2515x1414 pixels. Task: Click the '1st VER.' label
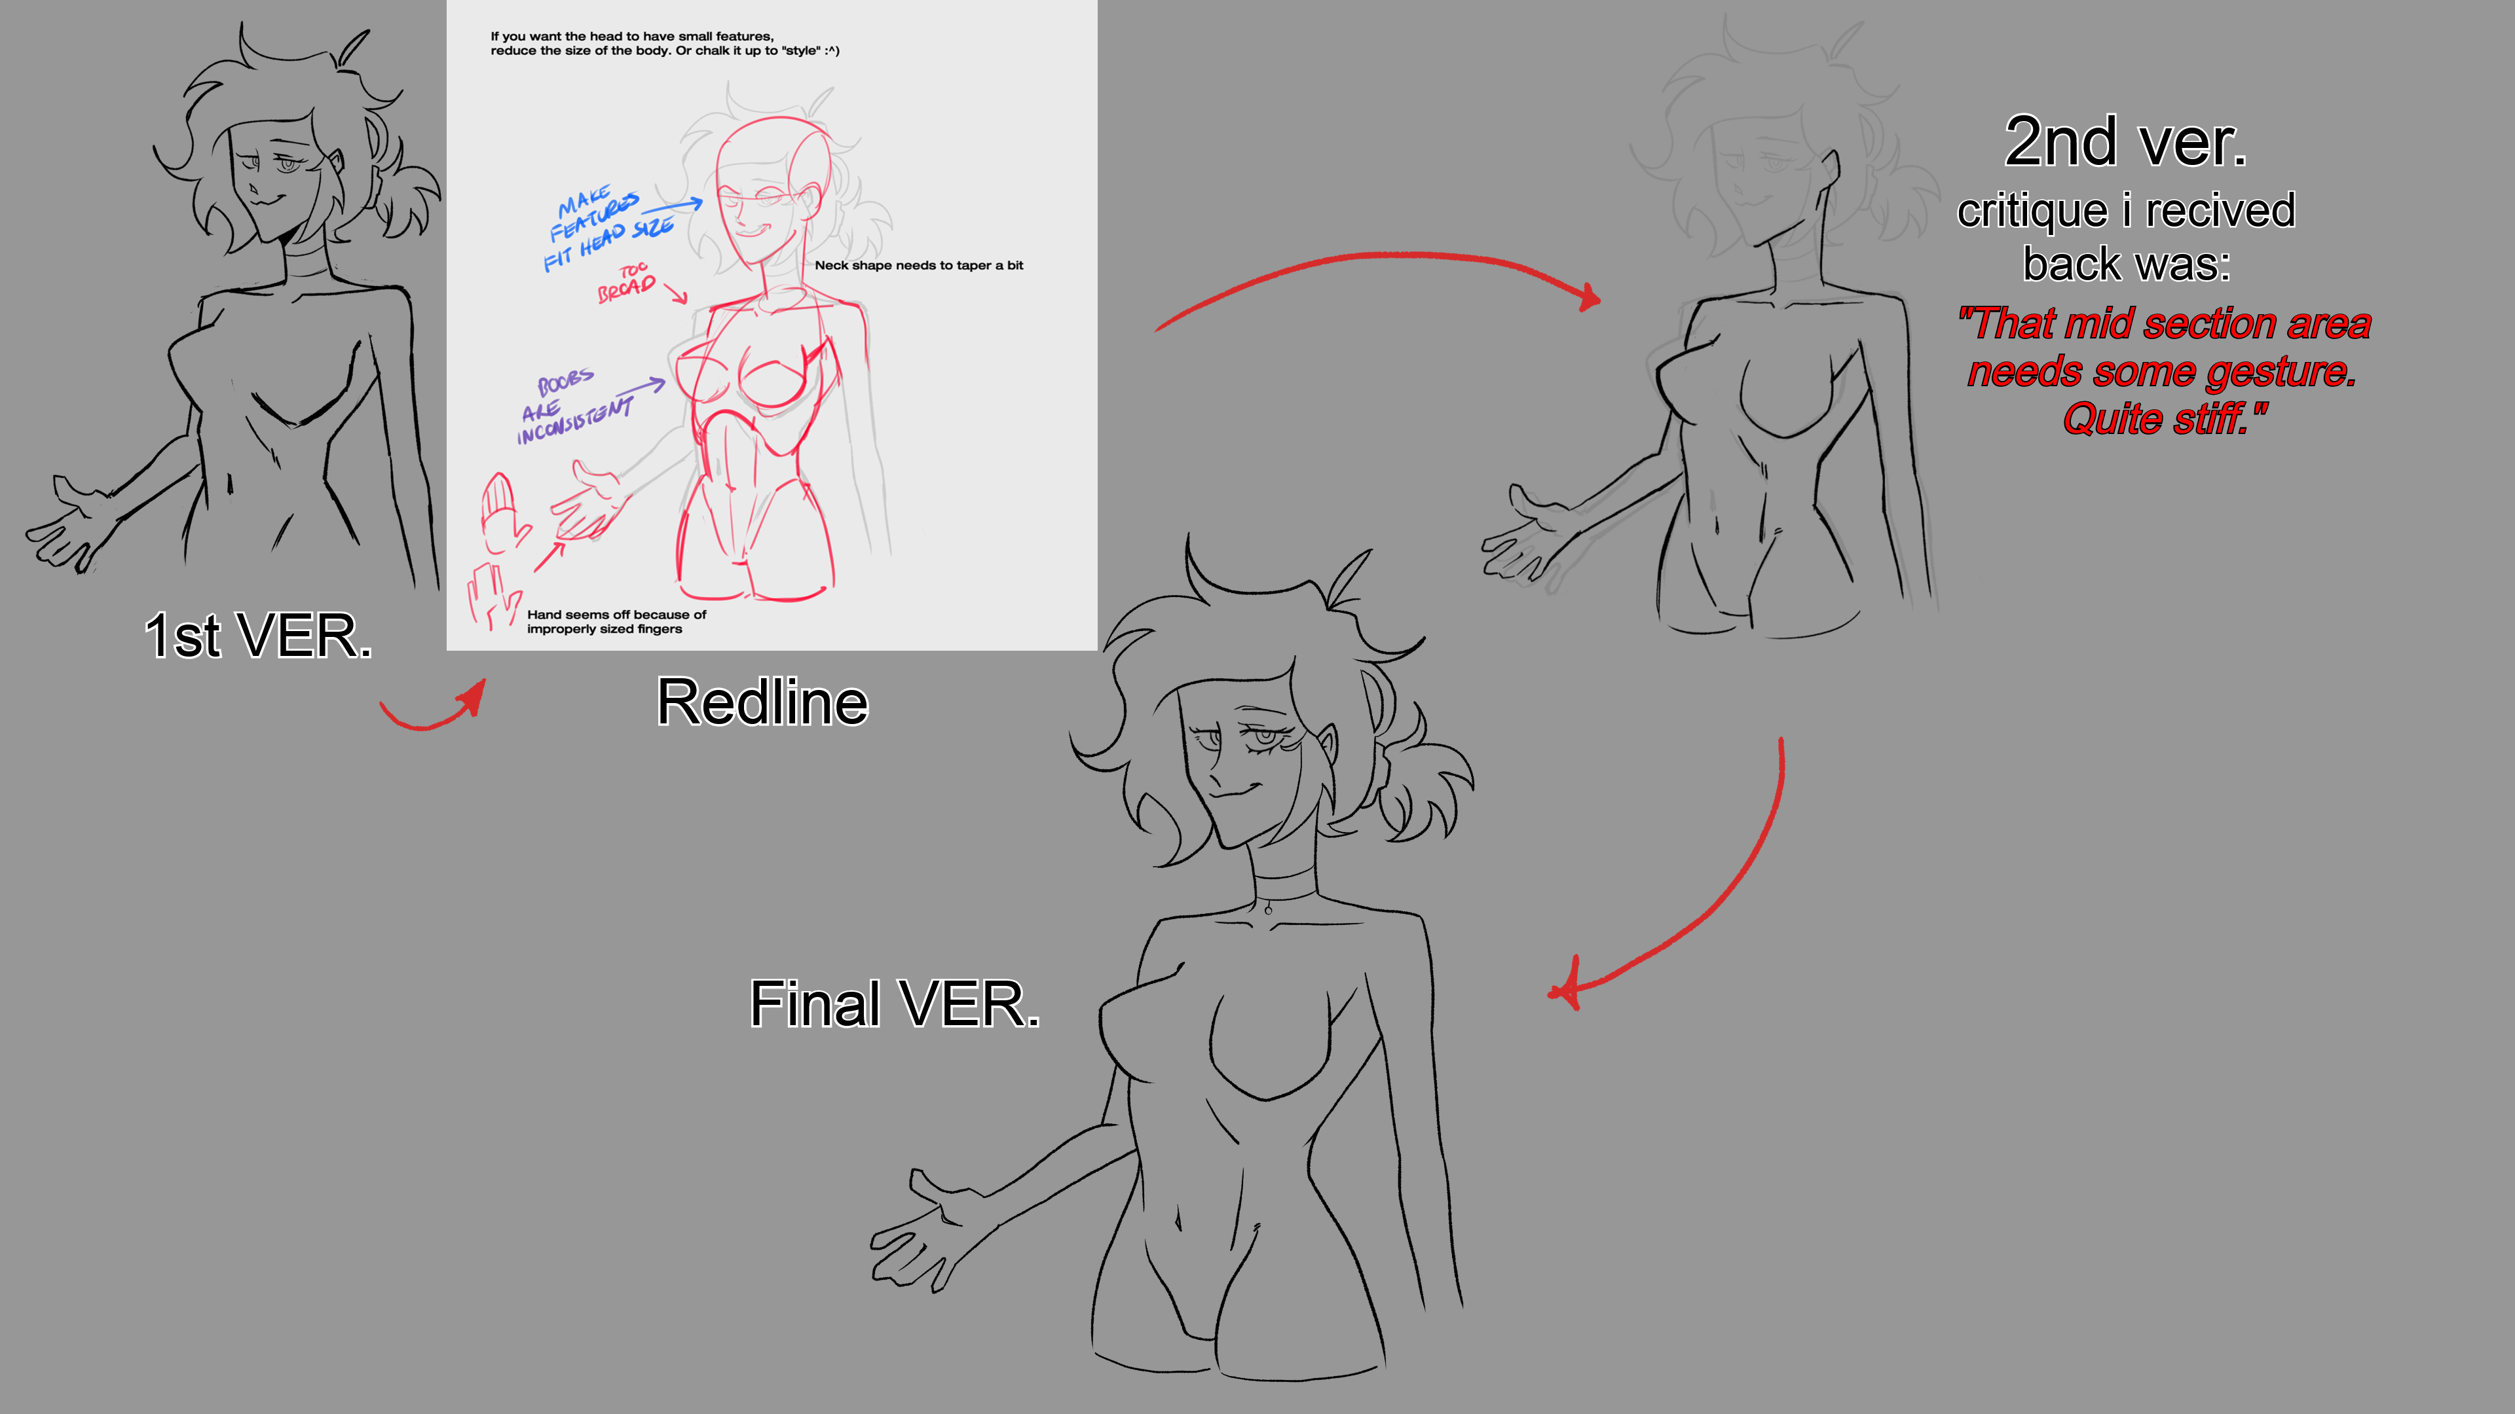tap(258, 636)
